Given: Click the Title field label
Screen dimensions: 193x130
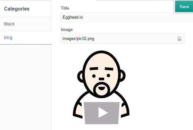Looking at the screenshot, I should [x=65, y=8].
